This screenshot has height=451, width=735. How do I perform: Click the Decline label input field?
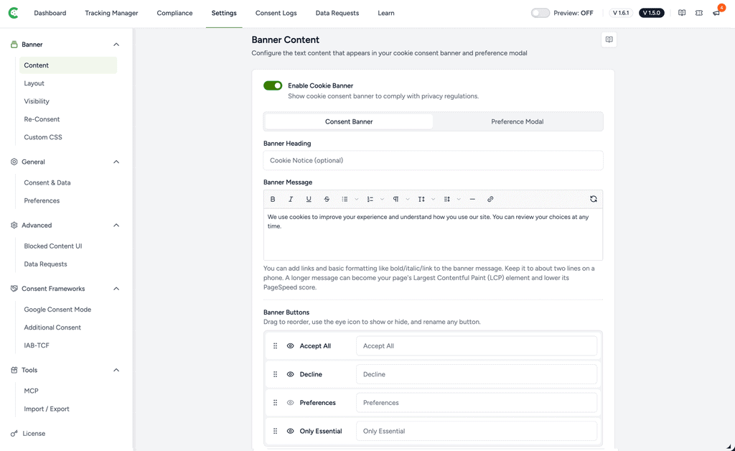(477, 374)
